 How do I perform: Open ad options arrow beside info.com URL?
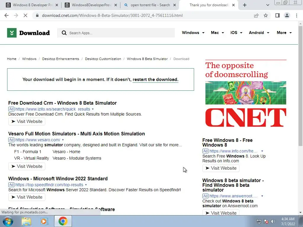(x=262, y=151)
